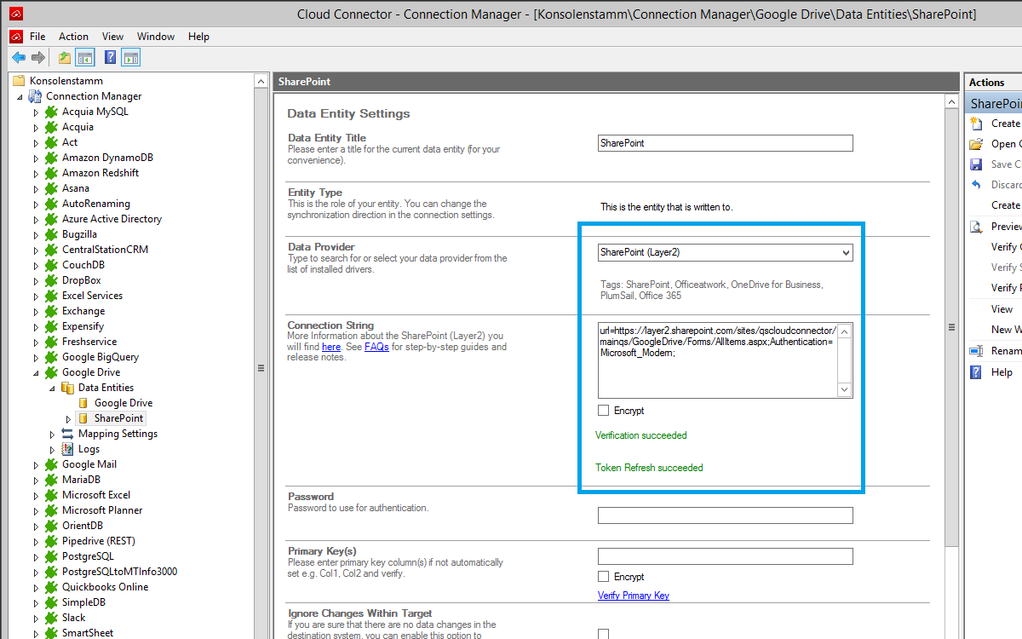Toggle the Show/Hide Action Pane toolbar icon
This screenshot has height=639, width=1022.
130,58
